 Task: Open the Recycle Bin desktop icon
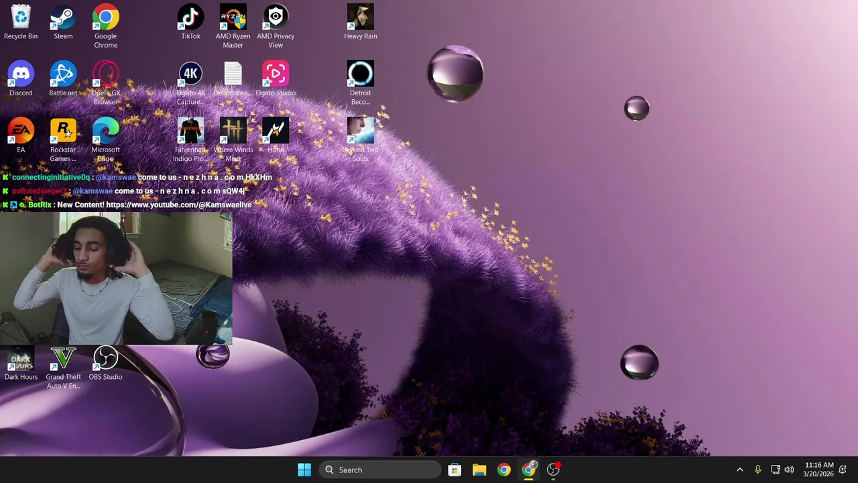click(x=21, y=22)
